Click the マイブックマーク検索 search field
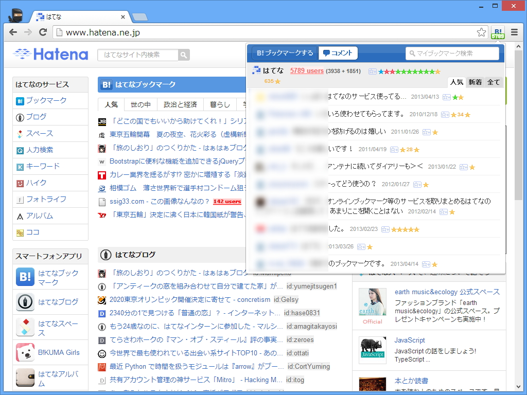527x395 pixels. (453, 53)
